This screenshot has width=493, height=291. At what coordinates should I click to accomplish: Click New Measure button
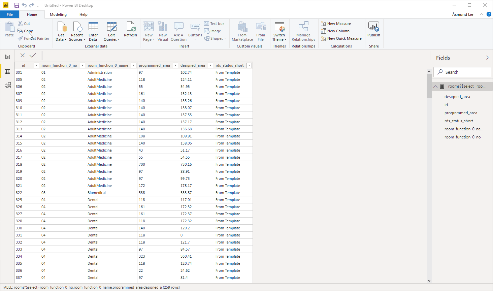click(x=336, y=24)
